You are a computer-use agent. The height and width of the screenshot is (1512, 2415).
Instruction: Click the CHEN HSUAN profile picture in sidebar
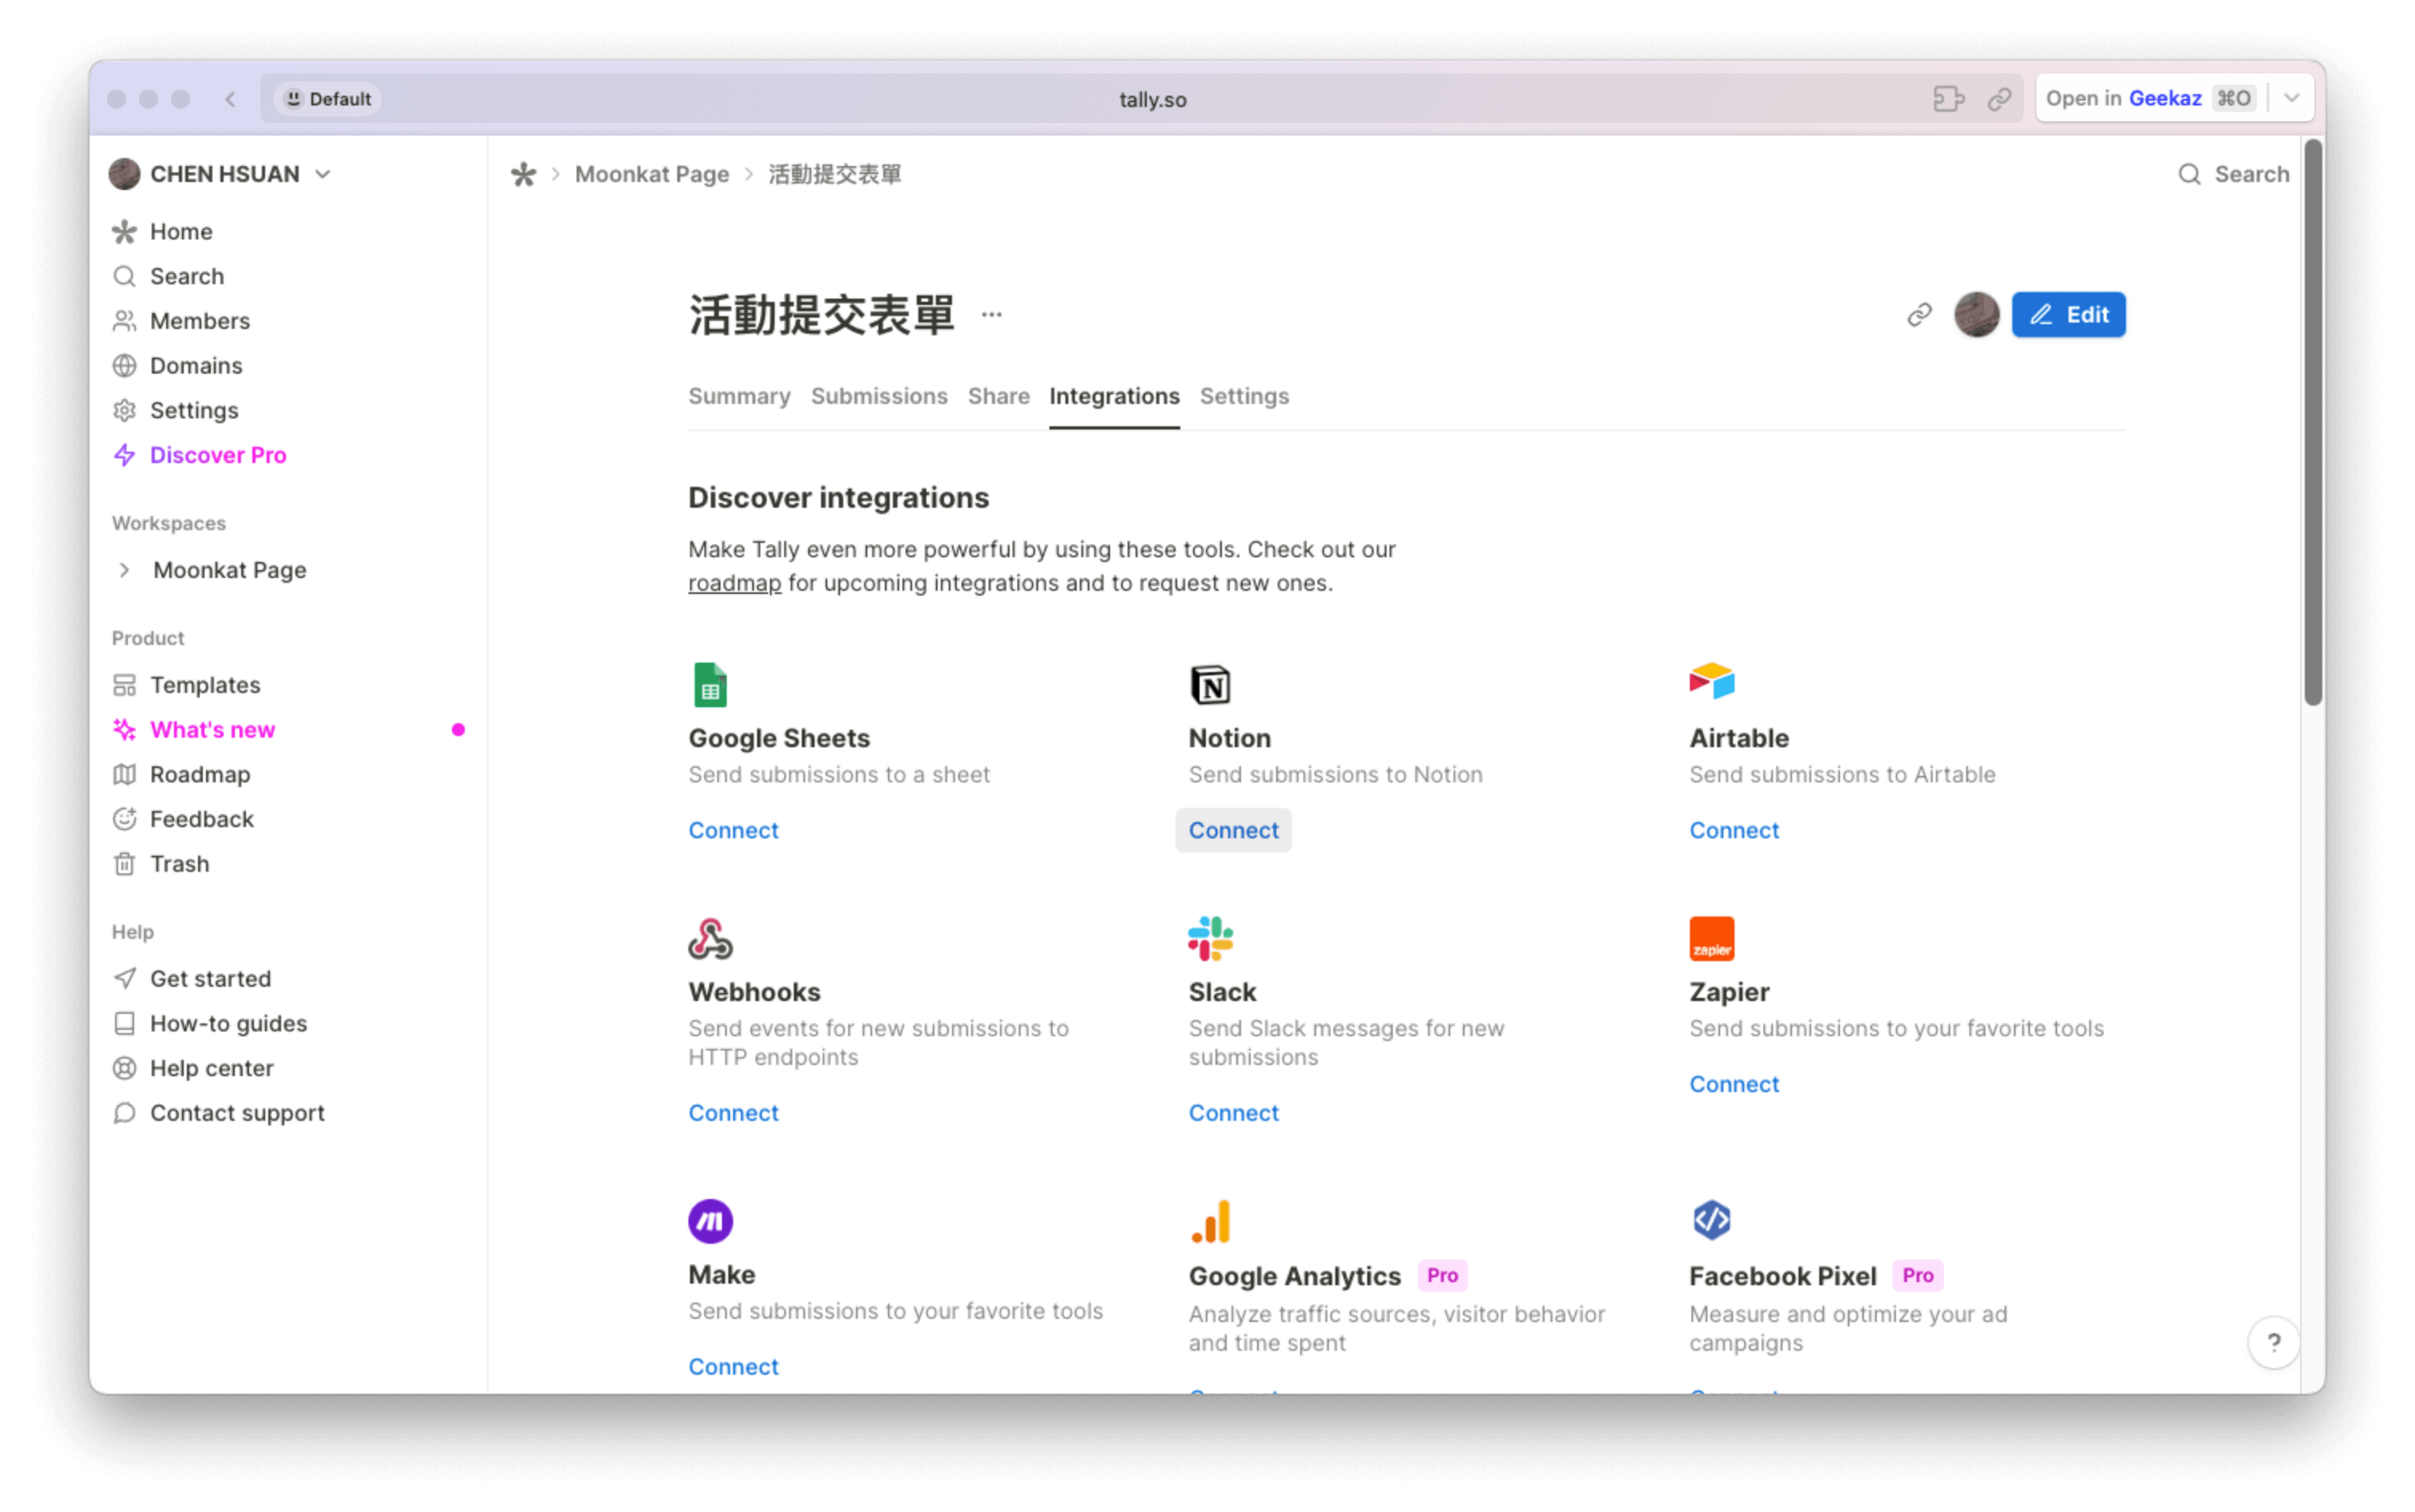124,174
